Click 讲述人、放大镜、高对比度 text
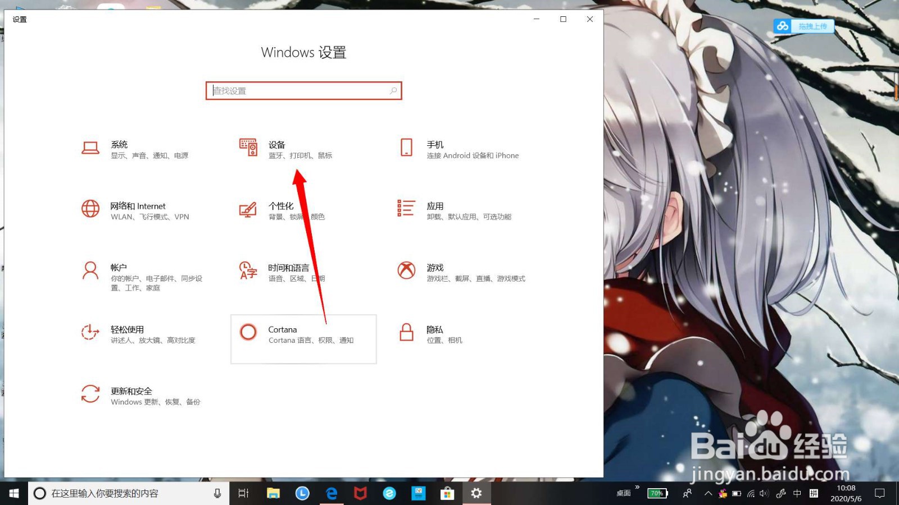Screen dimensions: 899x505 pyautogui.click(x=153, y=340)
